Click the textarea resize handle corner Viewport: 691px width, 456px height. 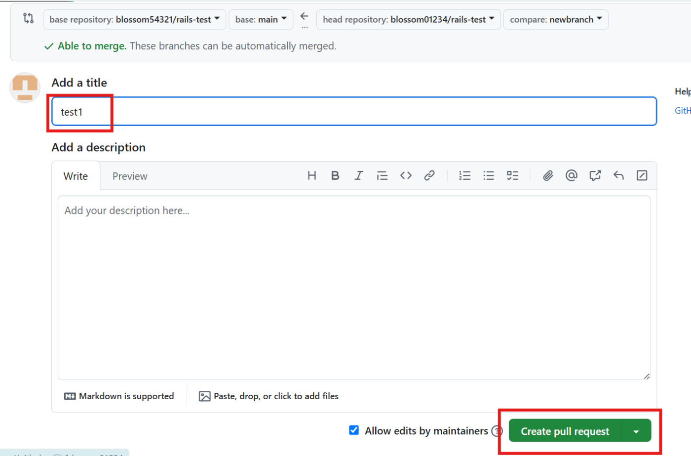point(647,376)
